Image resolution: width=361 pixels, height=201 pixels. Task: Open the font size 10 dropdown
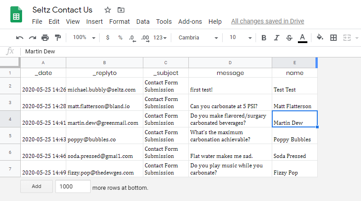[x=240, y=38]
